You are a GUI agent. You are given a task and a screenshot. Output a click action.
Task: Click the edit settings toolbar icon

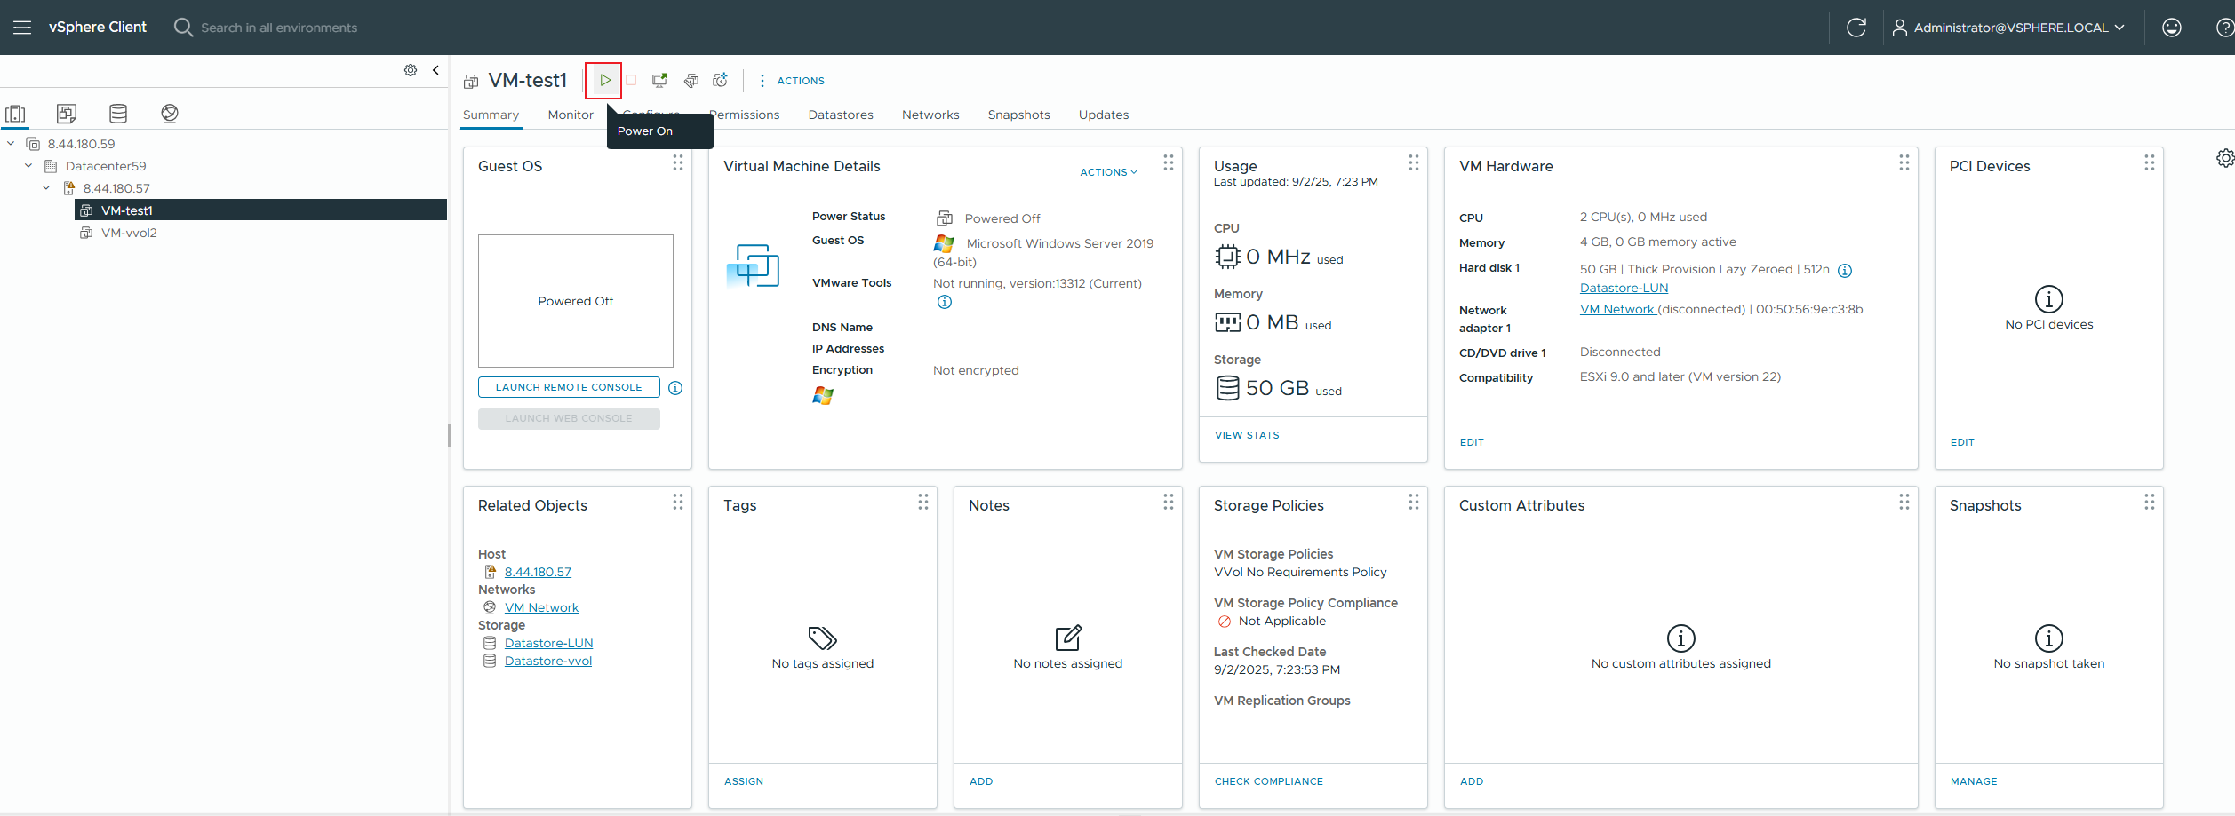pos(690,81)
